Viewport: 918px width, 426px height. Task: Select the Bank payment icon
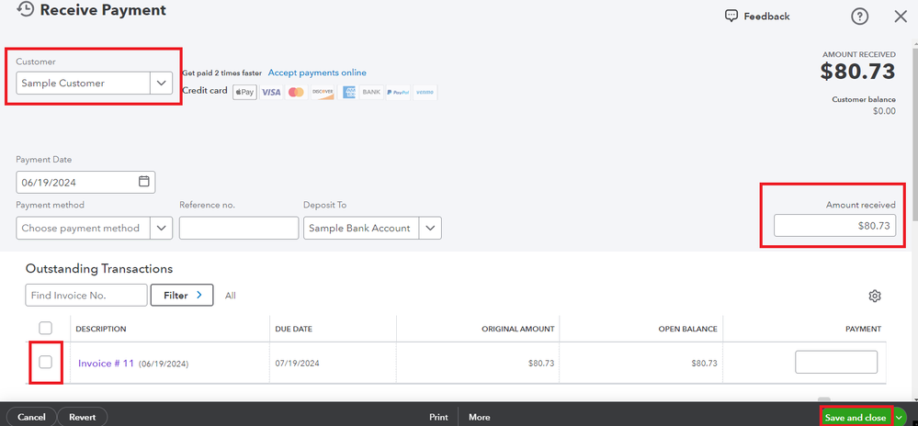click(371, 92)
